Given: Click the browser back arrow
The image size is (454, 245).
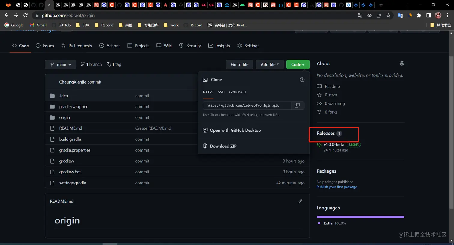Looking at the screenshot, I should point(7,15).
